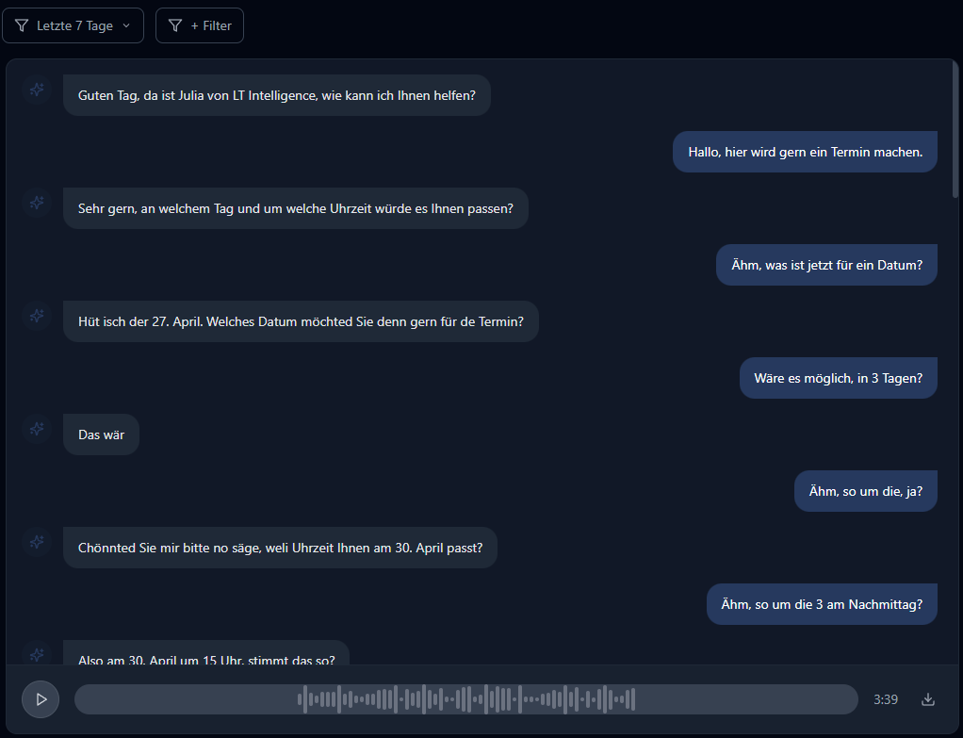Click AI sparkle icon beside 'Das wär' message
Image resolution: width=963 pixels, height=738 pixels.
pyautogui.click(x=37, y=429)
